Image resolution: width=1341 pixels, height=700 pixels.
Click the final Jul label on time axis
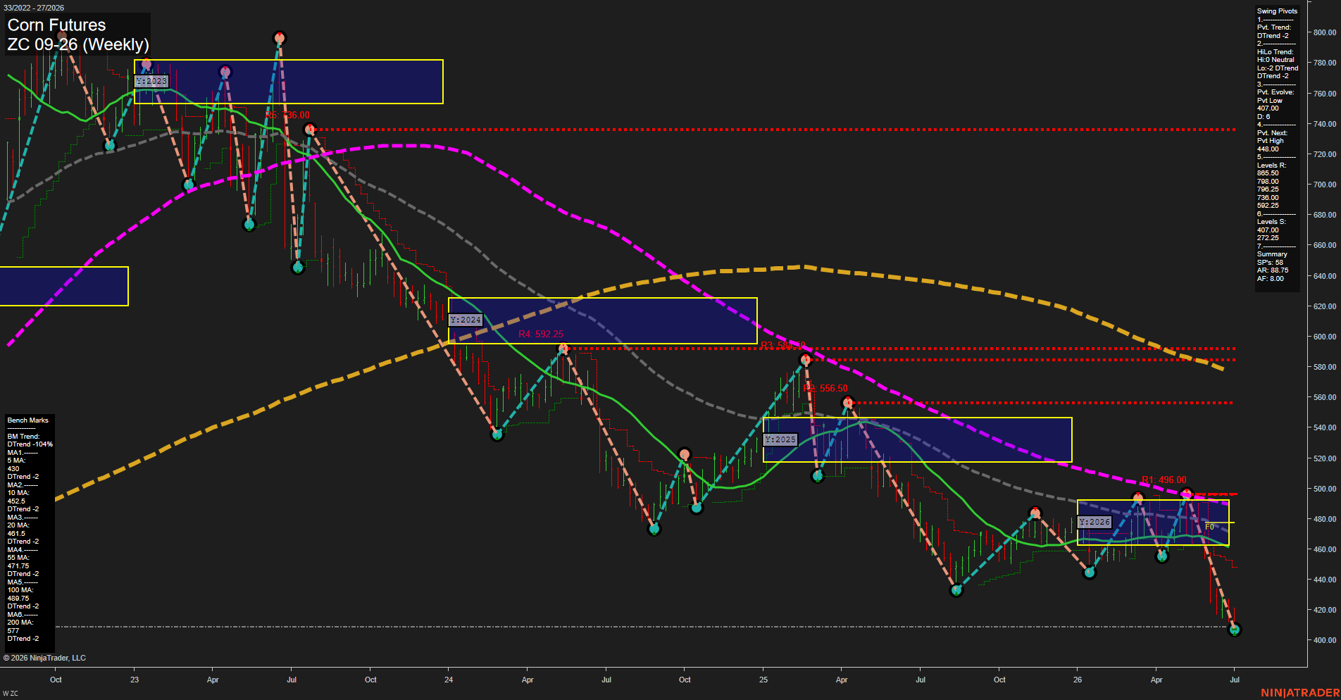tap(1235, 680)
